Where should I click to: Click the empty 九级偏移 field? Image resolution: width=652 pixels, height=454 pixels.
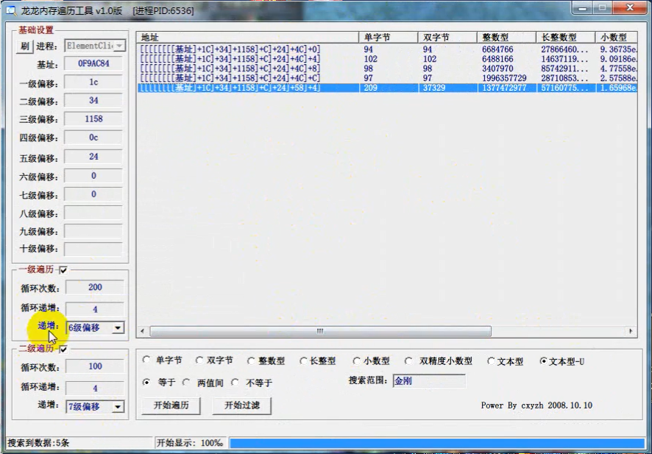[93, 231]
